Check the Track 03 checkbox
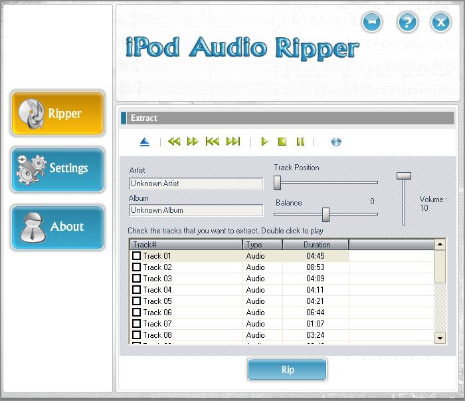The width and height of the screenshot is (465, 401). tap(136, 278)
